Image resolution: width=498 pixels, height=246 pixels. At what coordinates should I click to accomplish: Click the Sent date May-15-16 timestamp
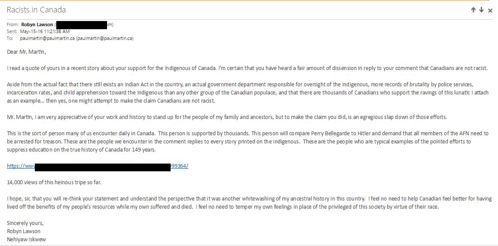pyautogui.click(x=44, y=31)
